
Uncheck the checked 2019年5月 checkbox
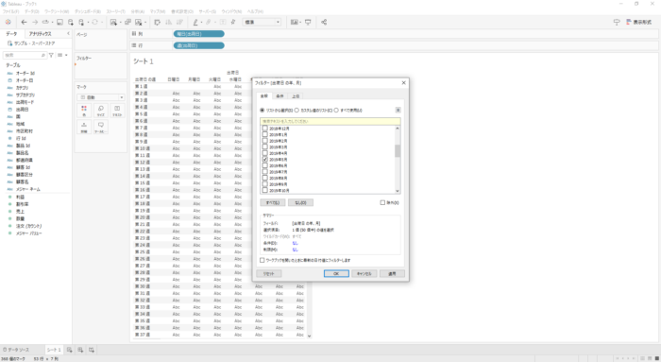coord(265,160)
